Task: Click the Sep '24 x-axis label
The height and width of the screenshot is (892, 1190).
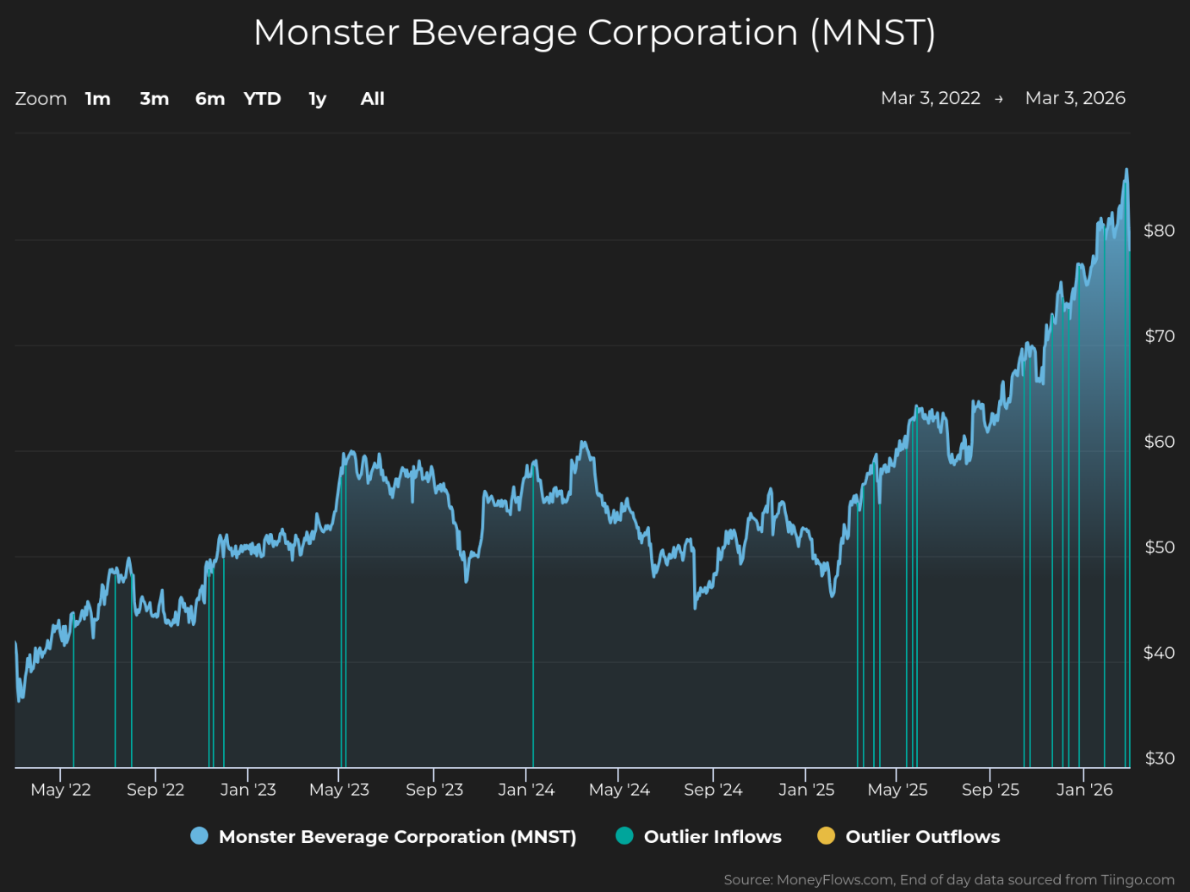Action: point(713,790)
